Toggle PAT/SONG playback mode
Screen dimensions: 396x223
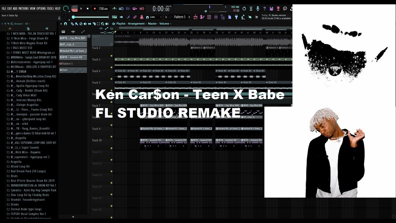tap(74, 9)
